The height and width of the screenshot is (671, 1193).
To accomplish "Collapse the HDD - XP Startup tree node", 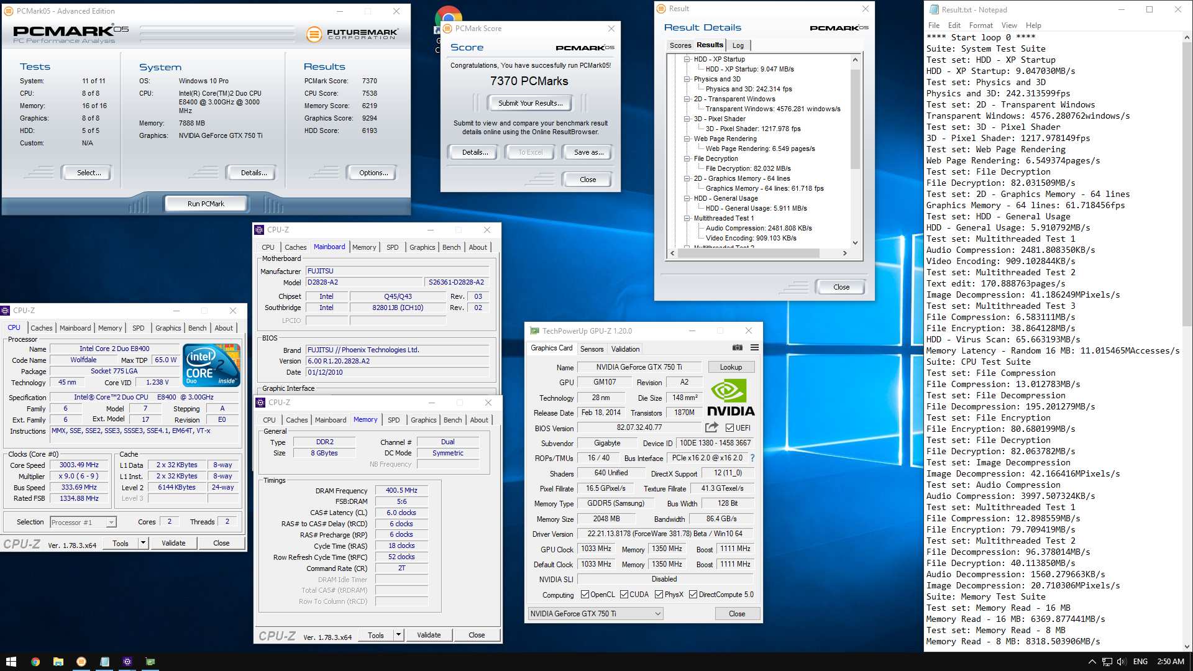I will (x=687, y=59).
